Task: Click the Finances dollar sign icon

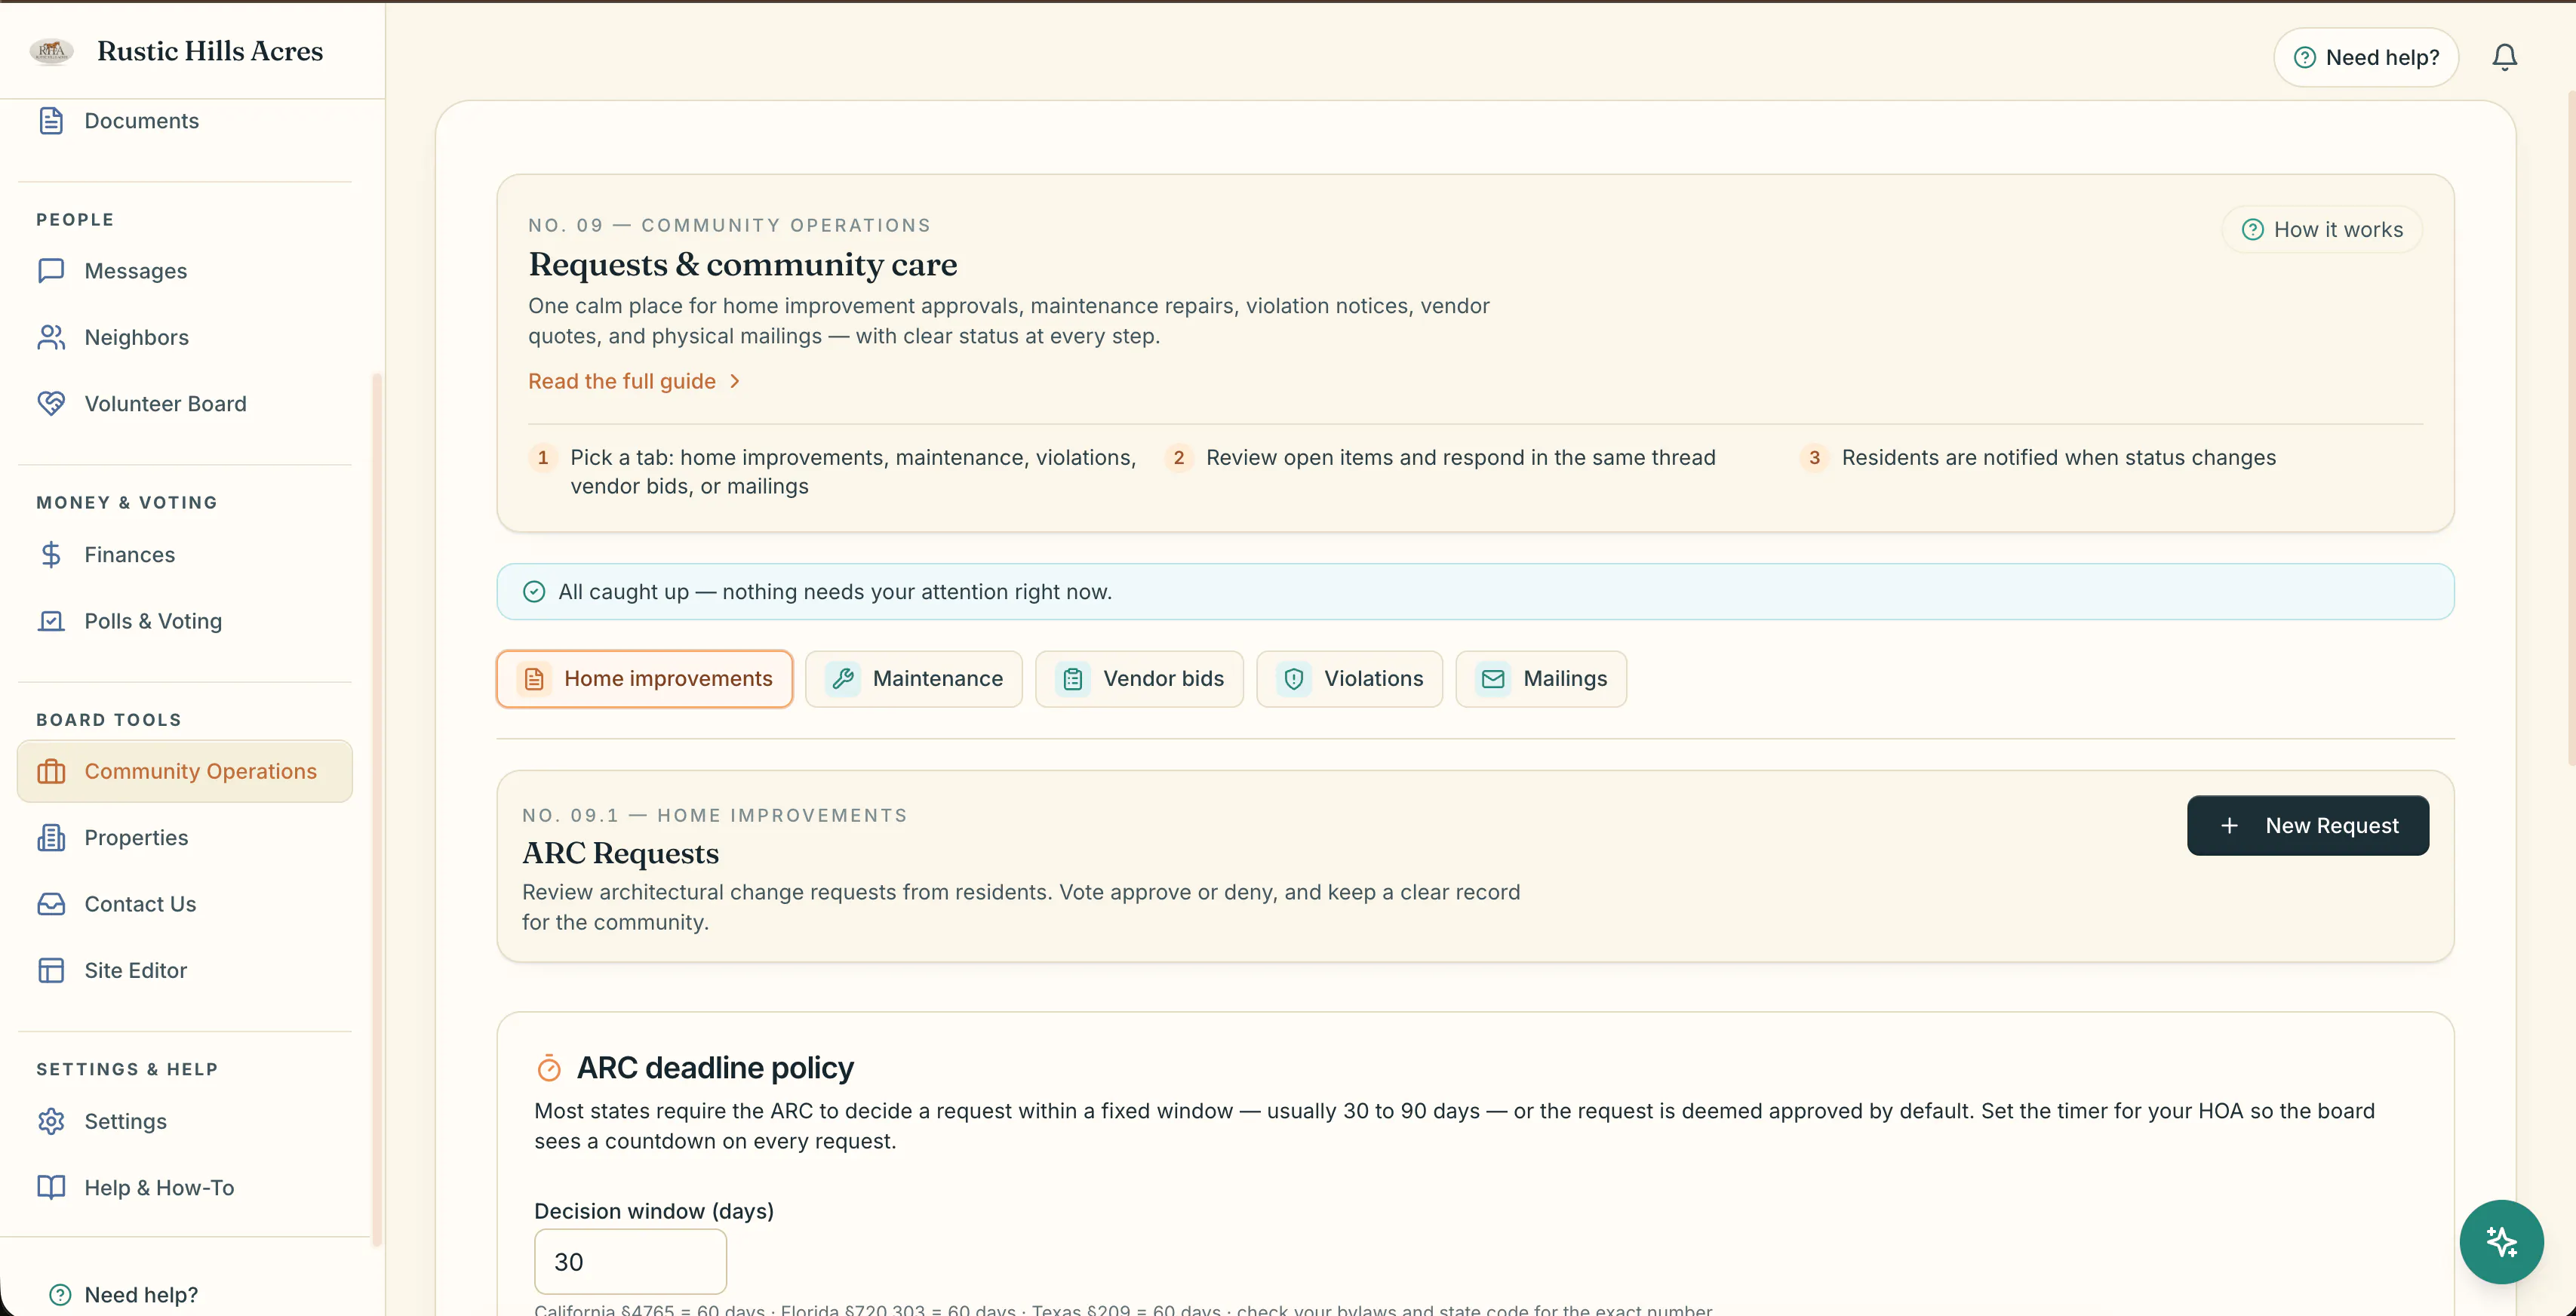Action: coord(51,555)
